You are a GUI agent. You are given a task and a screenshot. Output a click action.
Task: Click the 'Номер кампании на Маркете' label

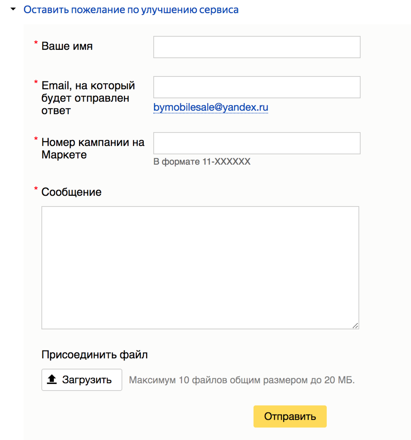pos(93,148)
